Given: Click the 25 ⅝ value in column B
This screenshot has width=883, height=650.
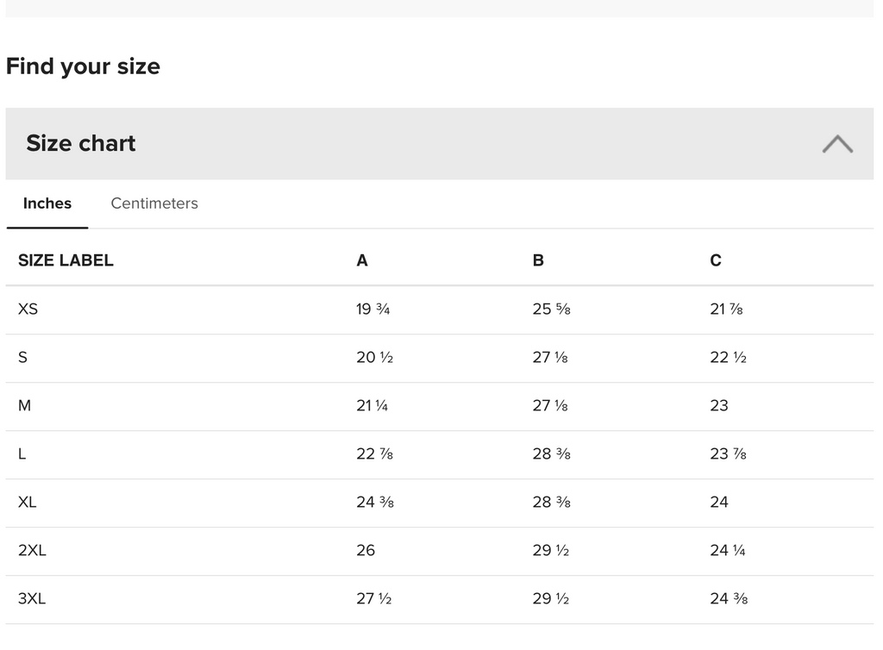Looking at the screenshot, I should pos(551,309).
